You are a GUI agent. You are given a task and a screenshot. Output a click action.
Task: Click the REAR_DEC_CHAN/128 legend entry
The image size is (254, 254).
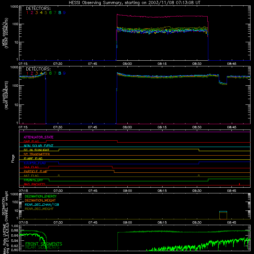(42, 205)
